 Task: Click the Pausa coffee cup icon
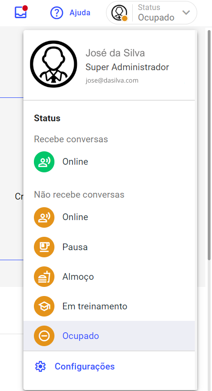(44, 247)
